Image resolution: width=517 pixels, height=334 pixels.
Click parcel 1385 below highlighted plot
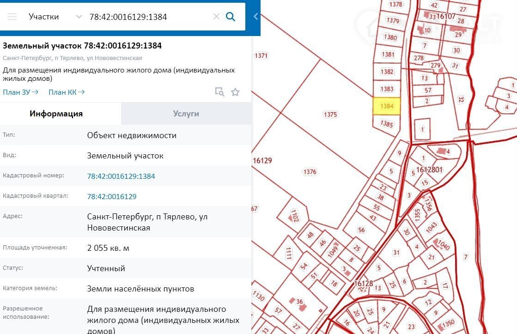pyautogui.click(x=386, y=124)
